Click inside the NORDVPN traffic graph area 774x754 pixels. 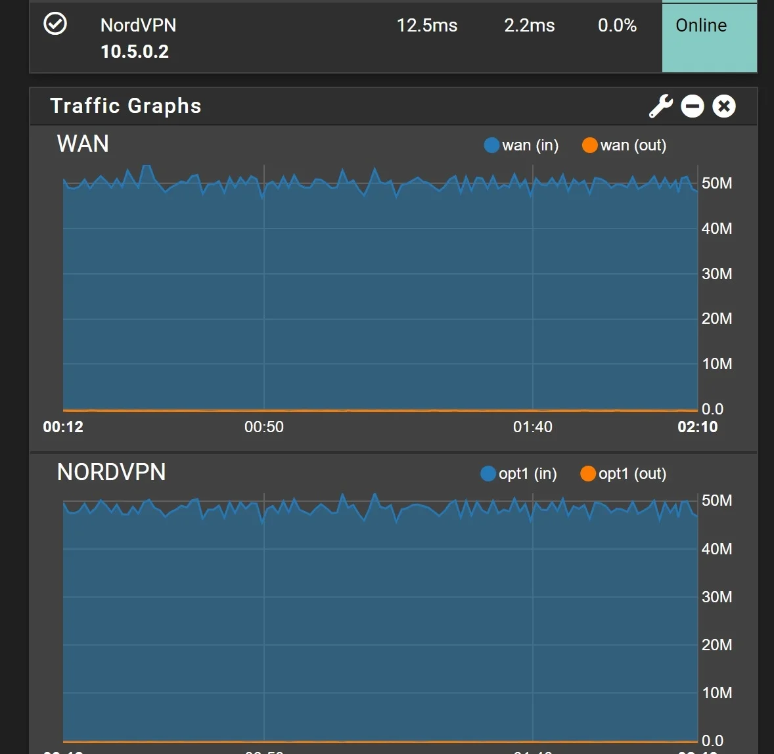380,618
